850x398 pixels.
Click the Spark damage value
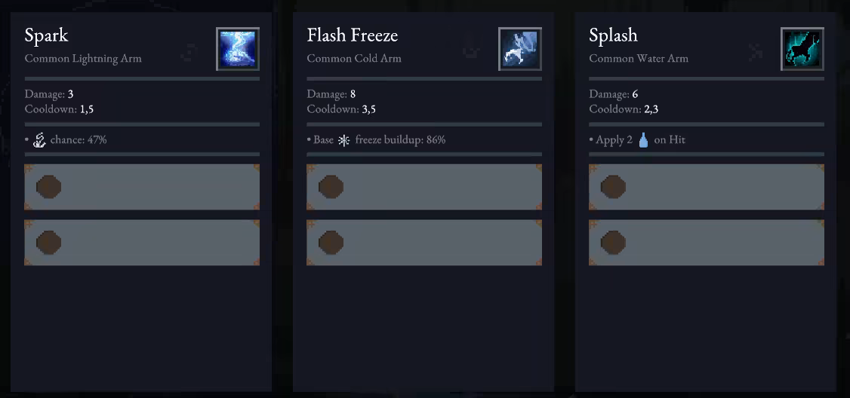pyautogui.click(x=70, y=94)
